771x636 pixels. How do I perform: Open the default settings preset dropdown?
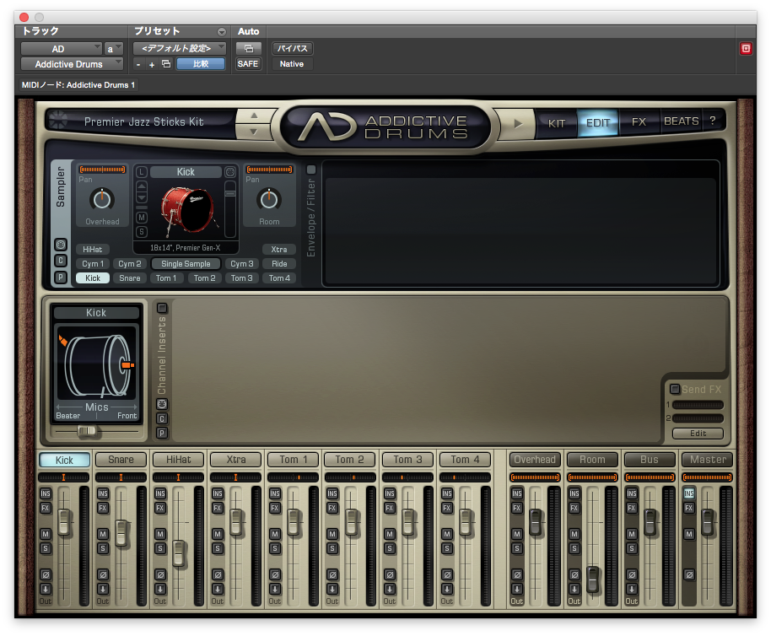pyautogui.click(x=180, y=48)
